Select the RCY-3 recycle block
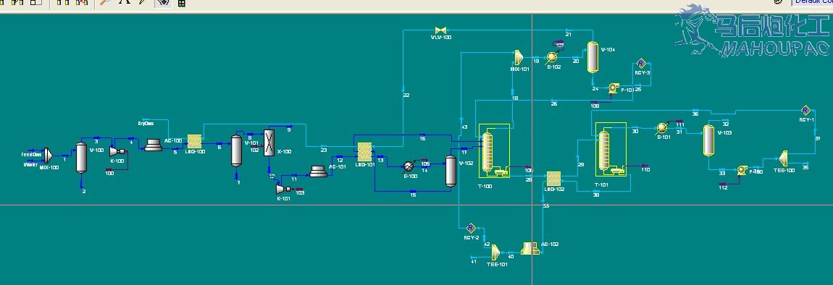 [641, 64]
